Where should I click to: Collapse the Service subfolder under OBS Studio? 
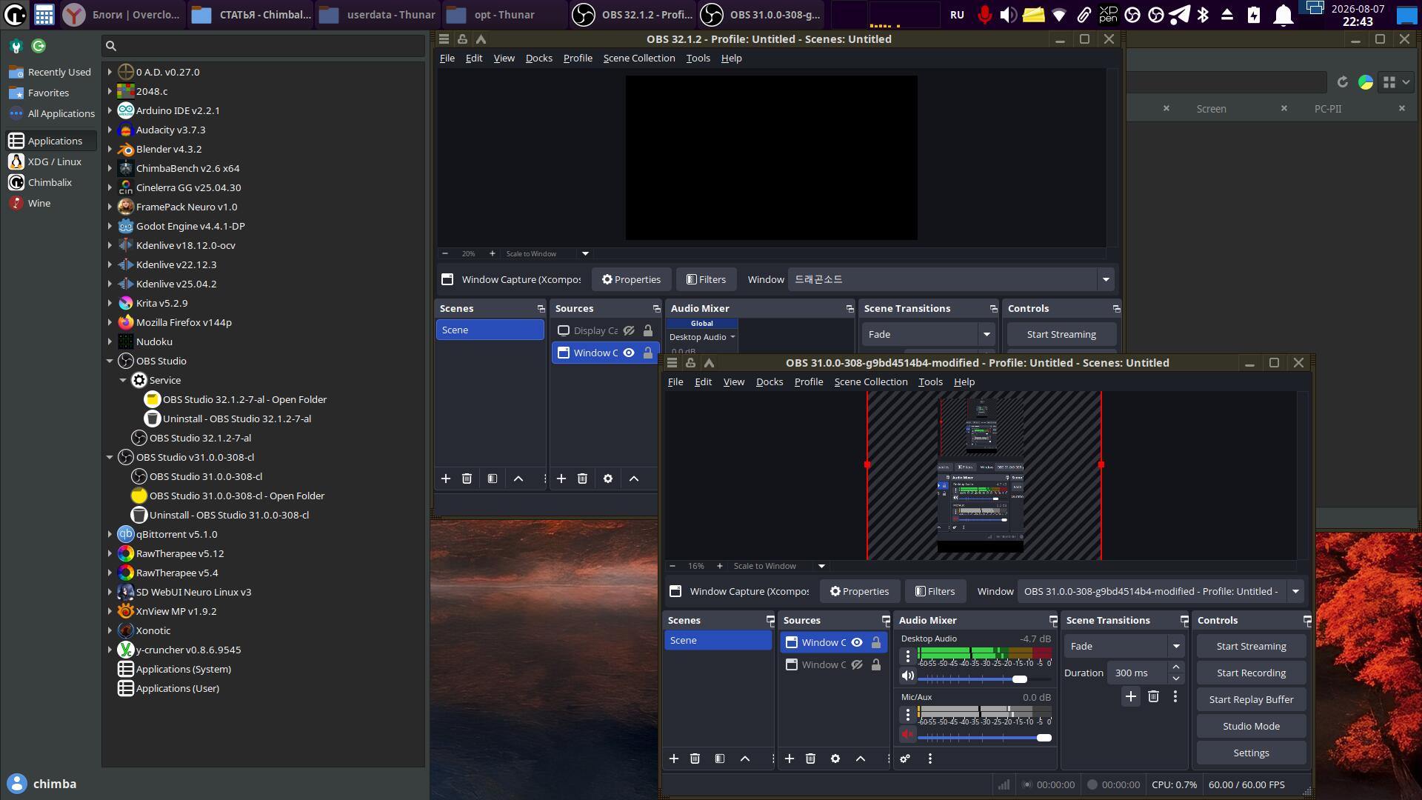click(x=123, y=381)
